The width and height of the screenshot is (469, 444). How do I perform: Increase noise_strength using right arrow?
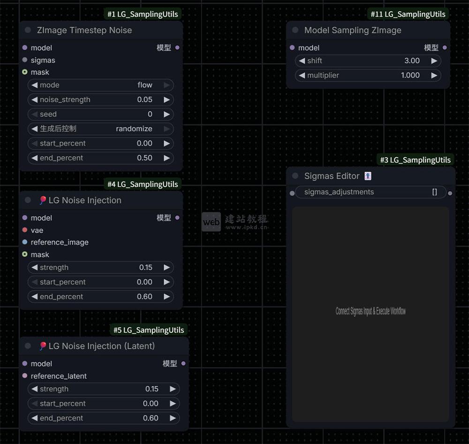(x=166, y=100)
